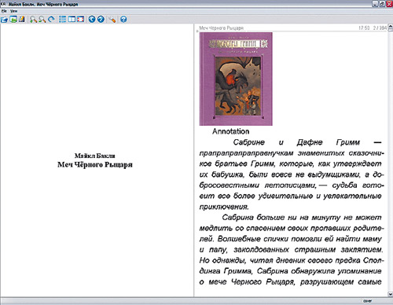Click the rotate page arrow icon
The width and height of the screenshot is (393, 305).
pos(51,20)
